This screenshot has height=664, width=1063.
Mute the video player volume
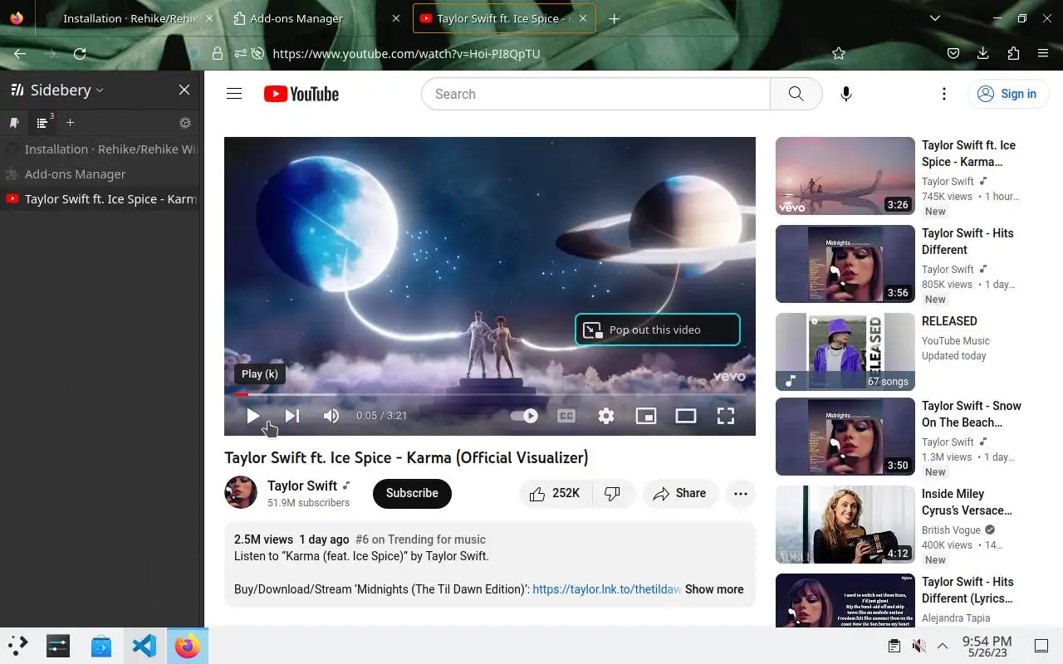click(331, 416)
